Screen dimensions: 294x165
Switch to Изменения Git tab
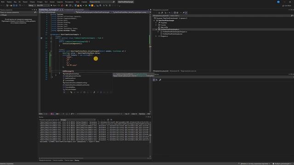click(175, 71)
